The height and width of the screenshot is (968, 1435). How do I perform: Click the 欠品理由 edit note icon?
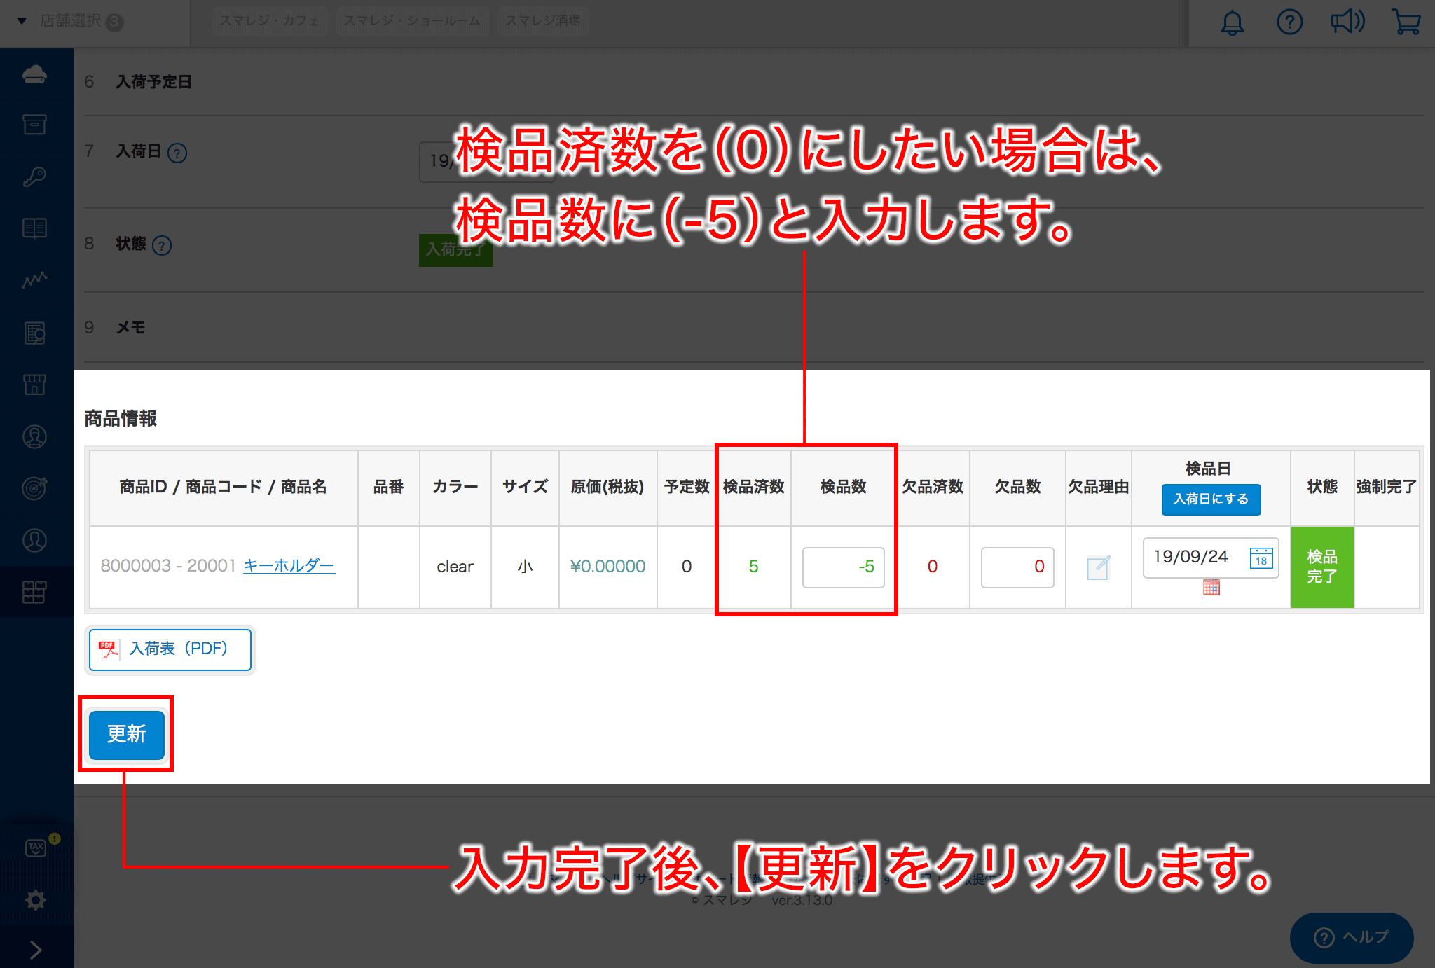(x=1098, y=567)
